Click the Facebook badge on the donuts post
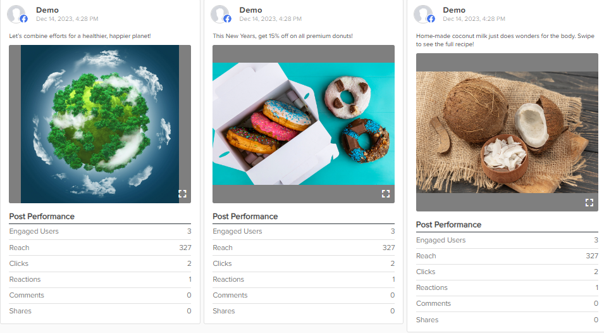604x333 pixels. 227,19
